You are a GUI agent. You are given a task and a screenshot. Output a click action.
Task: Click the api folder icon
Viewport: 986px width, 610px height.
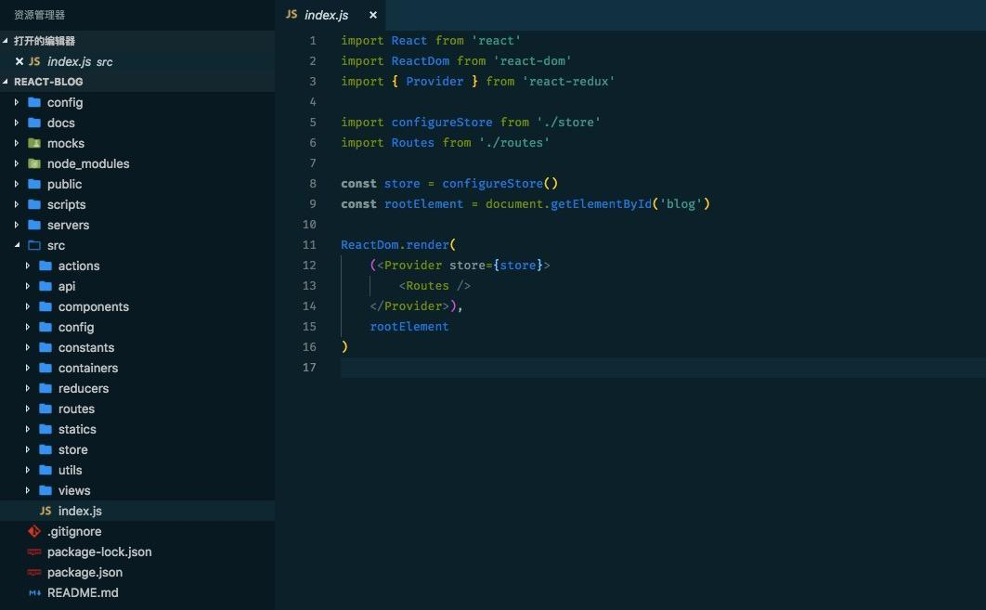tap(45, 286)
